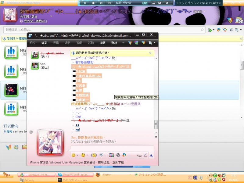This screenshot has height=183, width=244.
Task: Open Firefox from the taskbar
Action: point(105,175)
